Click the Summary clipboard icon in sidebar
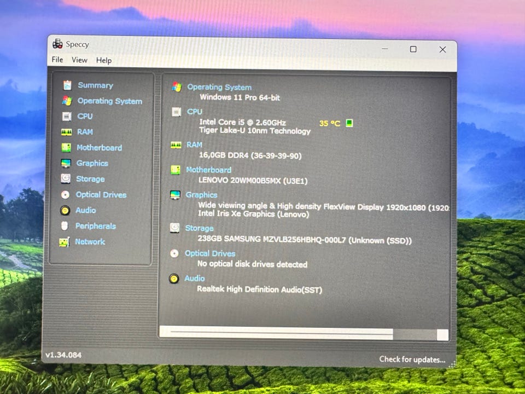Screen dimensions: 525x394 (67, 85)
